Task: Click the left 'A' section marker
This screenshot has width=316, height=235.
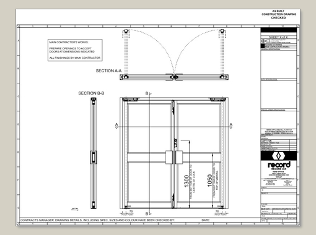Action: tap(116, 125)
